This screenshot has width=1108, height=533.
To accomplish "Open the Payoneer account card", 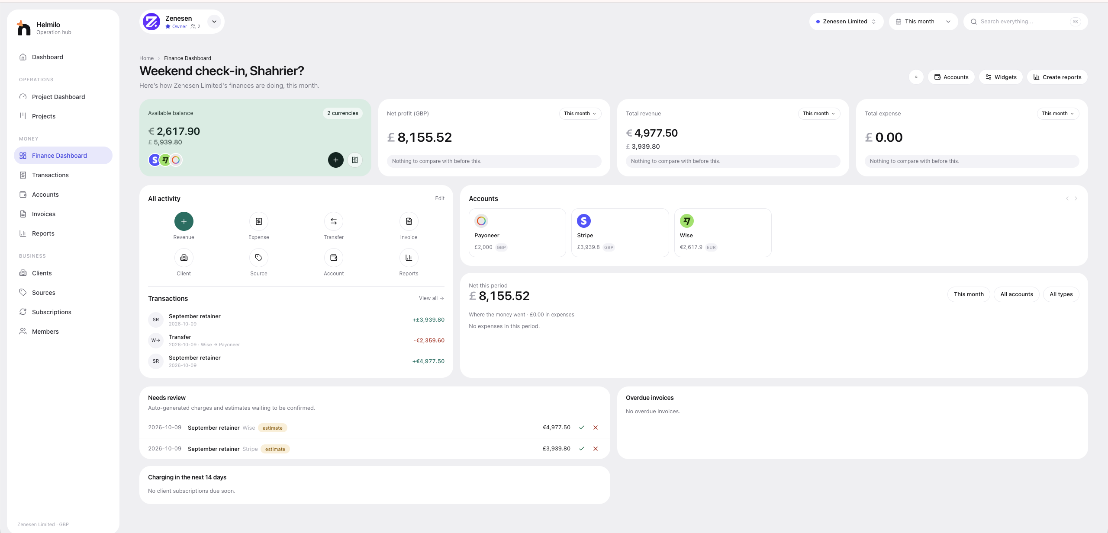I will (517, 233).
